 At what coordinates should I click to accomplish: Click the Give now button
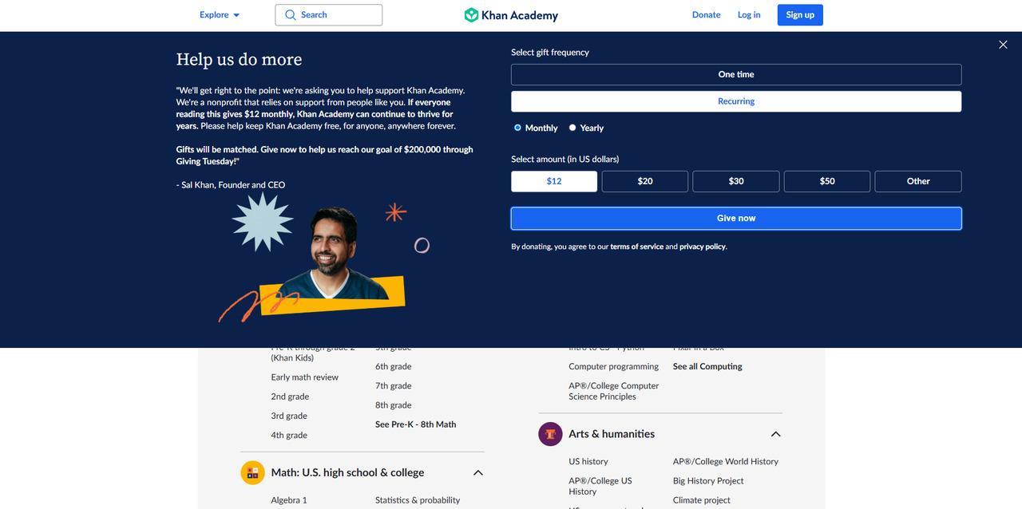click(736, 219)
